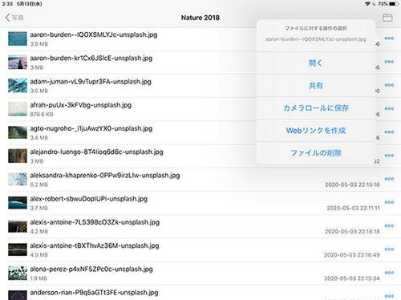
Task: Tap the Wi-Fi icon in status bar
Action: point(368,4)
